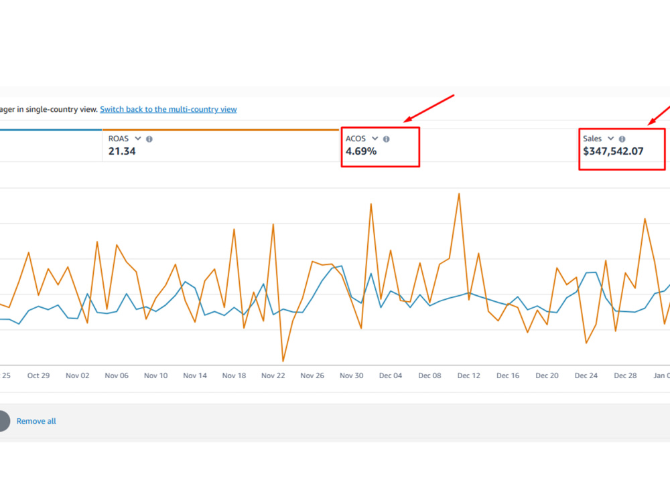The width and height of the screenshot is (670, 502).
Task: Click the Nov 30 axis label
Action: pyautogui.click(x=352, y=375)
